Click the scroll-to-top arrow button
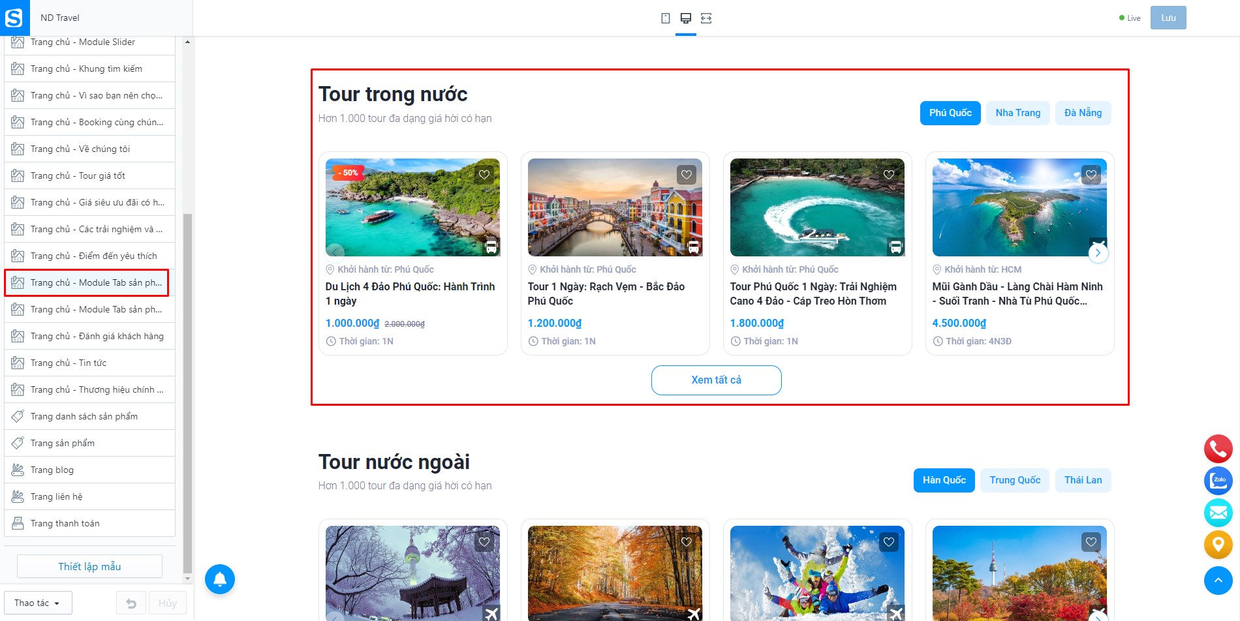The height and width of the screenshot is (621, 1240). click(1218, 581)
